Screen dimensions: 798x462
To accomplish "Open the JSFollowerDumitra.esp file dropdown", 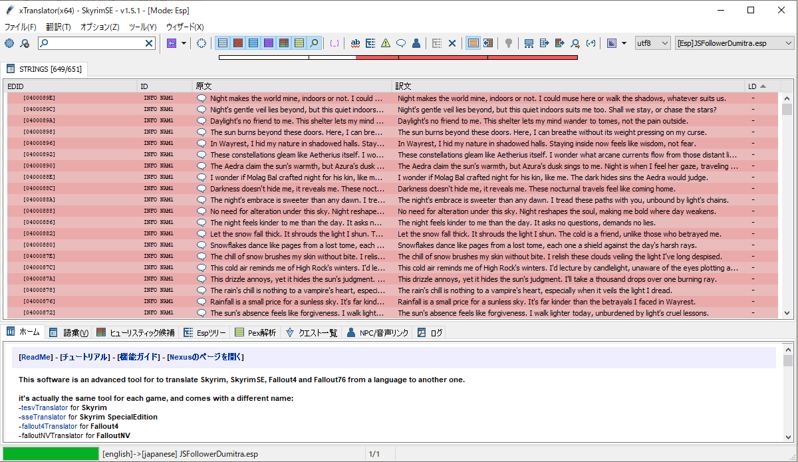I will pyautogui.click(x=734, y=43).
